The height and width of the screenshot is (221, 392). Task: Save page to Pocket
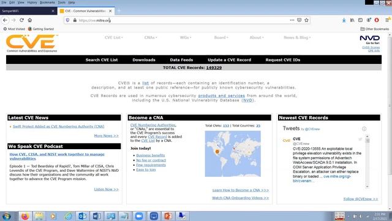click(300, 20)
